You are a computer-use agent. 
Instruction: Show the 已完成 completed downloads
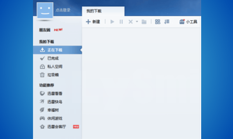tap(57, 58)
